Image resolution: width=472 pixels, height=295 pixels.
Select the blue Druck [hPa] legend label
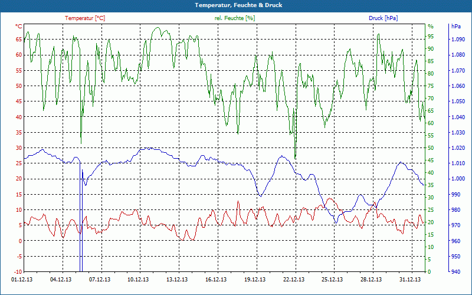point(383,18)
